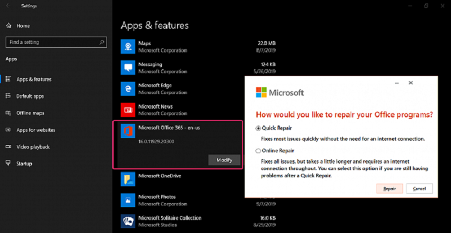The height and width of the screenshot is (233, 451).
Task: Click the Modify button for Office
Action: pyautogui.click(x=224, y=160)
